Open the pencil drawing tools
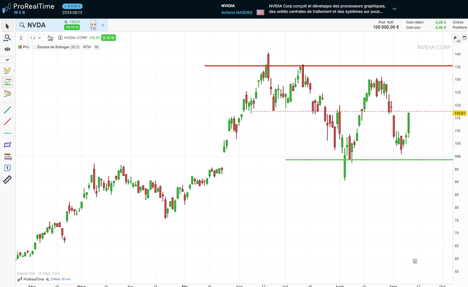 coord(7,70)
